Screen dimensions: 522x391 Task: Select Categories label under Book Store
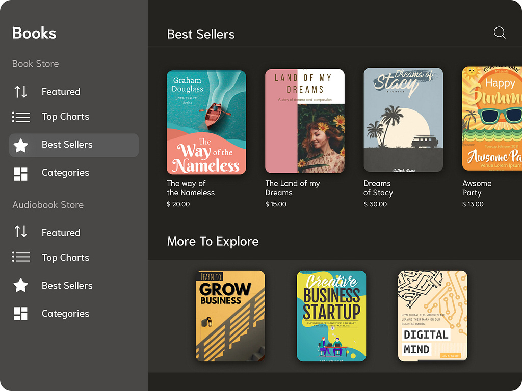pyautogui.click(x=65, y=173)
